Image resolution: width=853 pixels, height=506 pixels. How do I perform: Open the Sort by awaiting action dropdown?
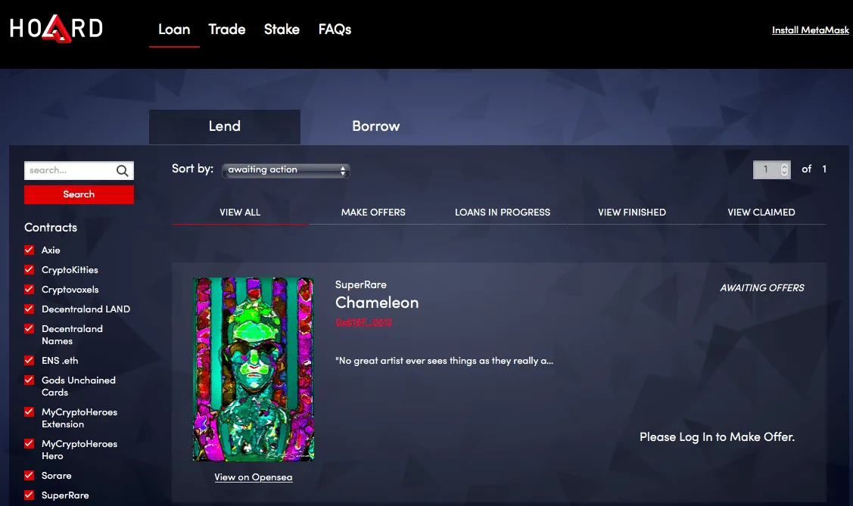click(285, 170)
